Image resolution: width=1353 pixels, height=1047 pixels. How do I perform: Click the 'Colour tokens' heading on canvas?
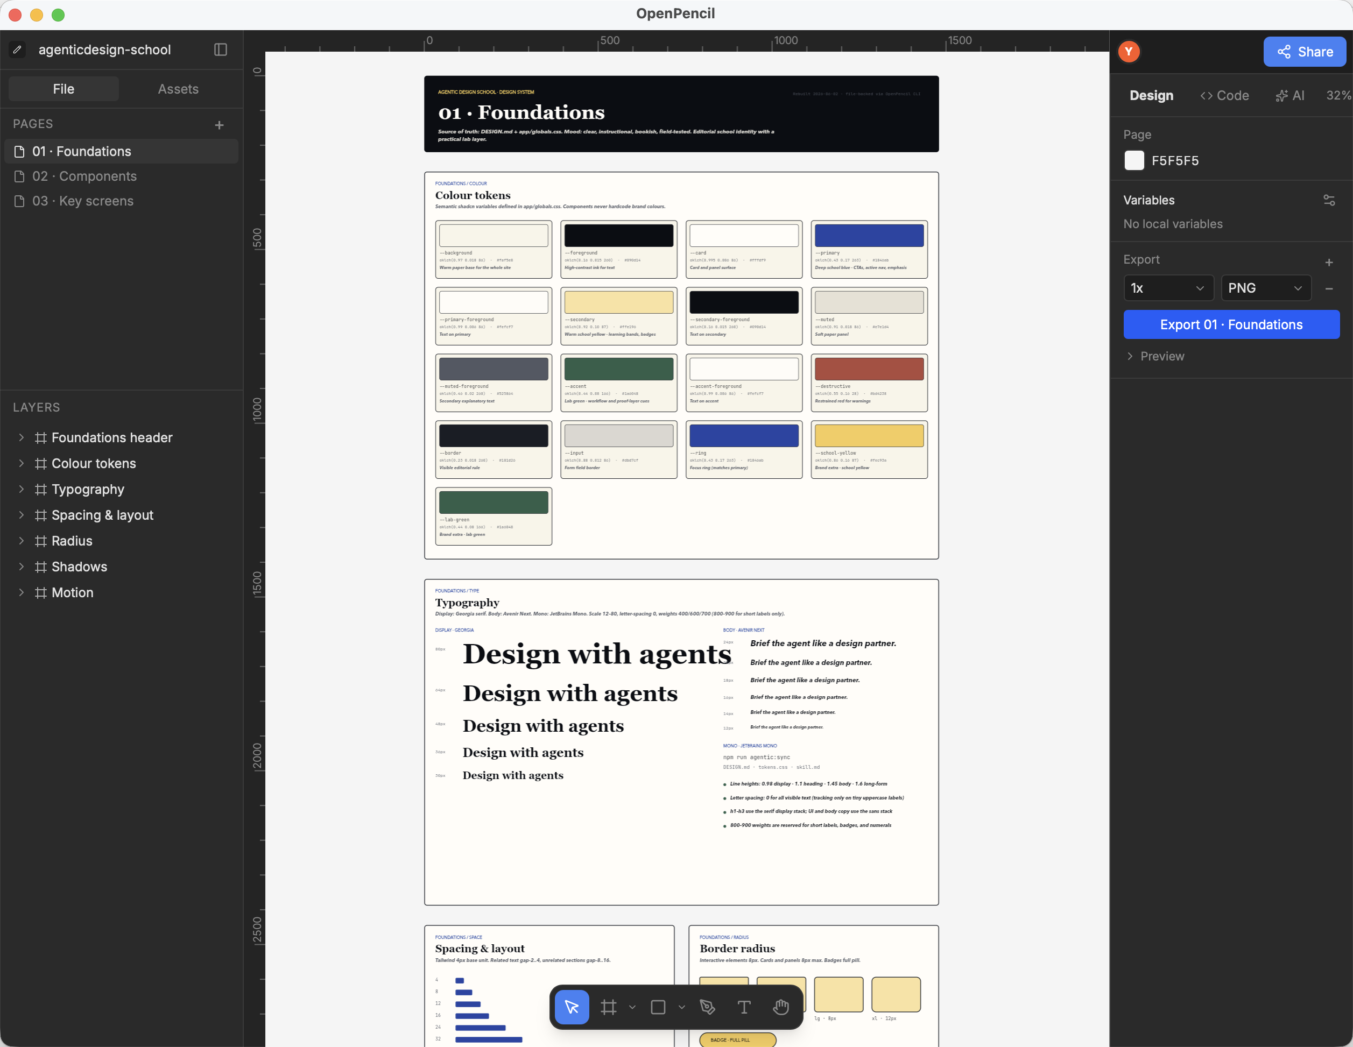click(473, 195)
